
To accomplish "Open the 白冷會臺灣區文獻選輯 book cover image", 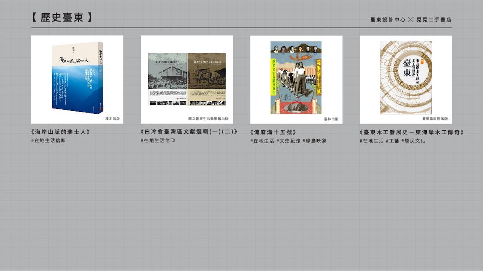I will pos(187,79).
